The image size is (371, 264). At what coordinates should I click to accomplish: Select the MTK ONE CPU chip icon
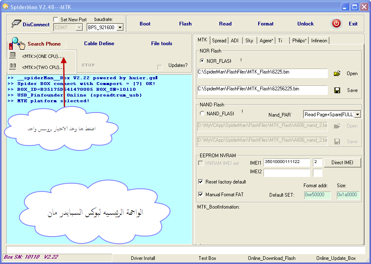(13, 55)
